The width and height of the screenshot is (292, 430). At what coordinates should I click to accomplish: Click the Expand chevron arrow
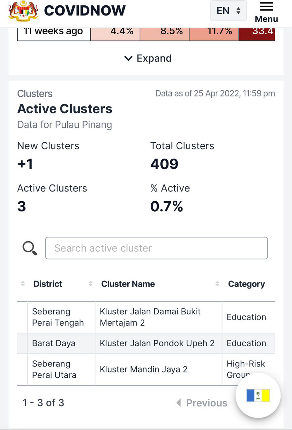(128, 58)
